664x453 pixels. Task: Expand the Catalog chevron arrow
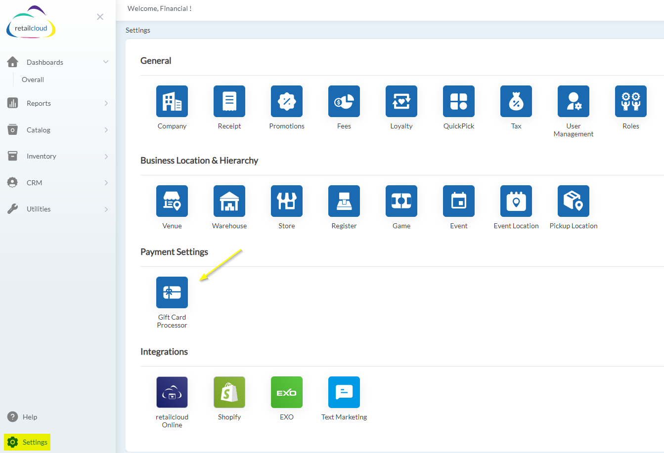click(x=106, y=130)
